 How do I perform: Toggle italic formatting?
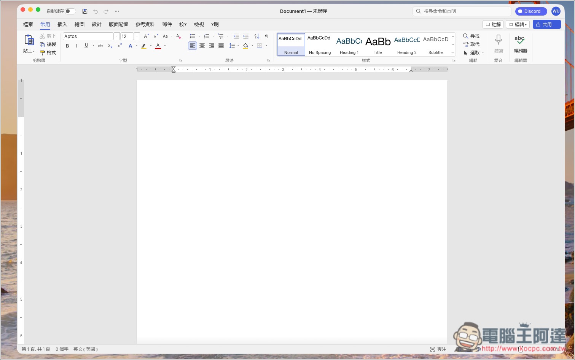pyautogui.click(x=76, y=46)
